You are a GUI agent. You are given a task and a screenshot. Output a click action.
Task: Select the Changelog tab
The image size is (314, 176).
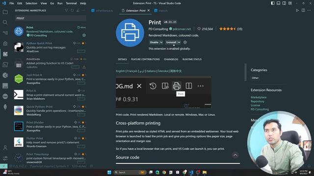click(x=171, y=59)
